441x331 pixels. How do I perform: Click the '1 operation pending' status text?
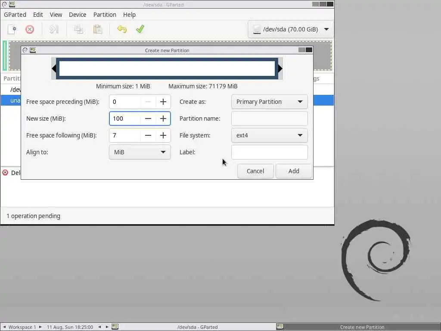click(x=33, y=216)
